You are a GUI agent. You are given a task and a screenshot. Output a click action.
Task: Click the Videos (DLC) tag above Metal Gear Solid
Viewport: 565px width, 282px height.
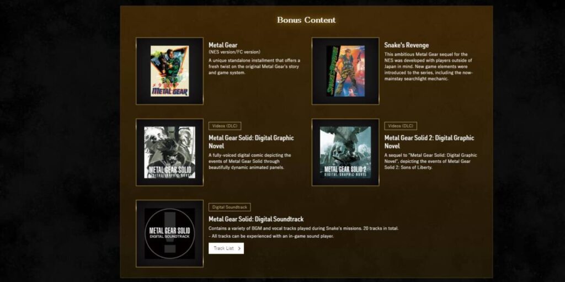225,126
